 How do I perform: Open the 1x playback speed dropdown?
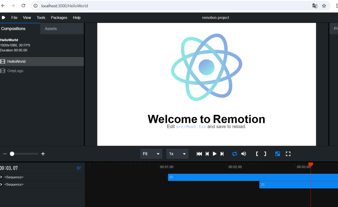tap(177, 154)
